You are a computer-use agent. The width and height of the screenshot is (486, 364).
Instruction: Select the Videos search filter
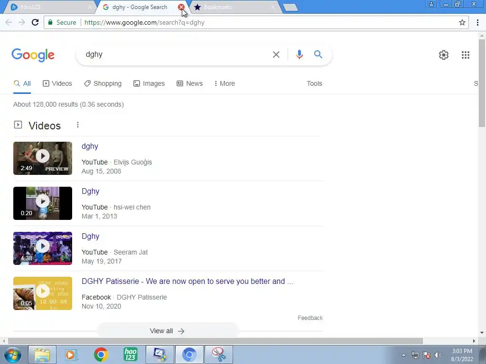[57, 83]
